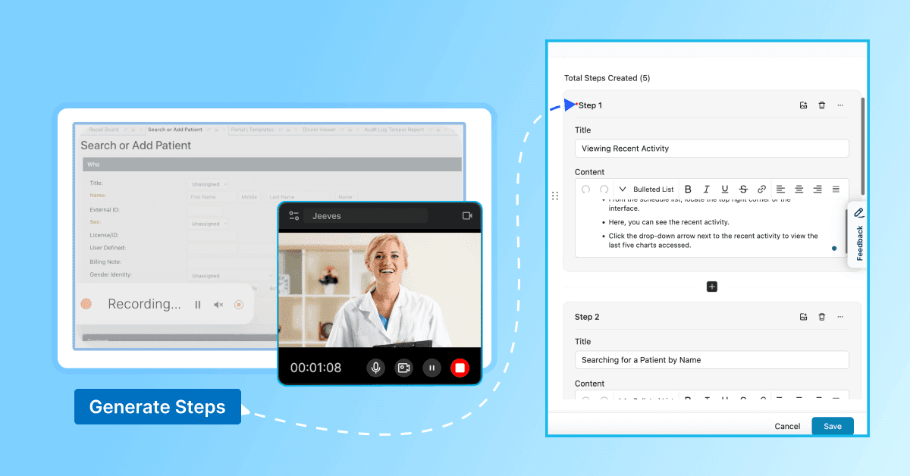The image size is (910, 476).
Task: Click the 00:01:08 timer
Action: (x=315, y=368)
